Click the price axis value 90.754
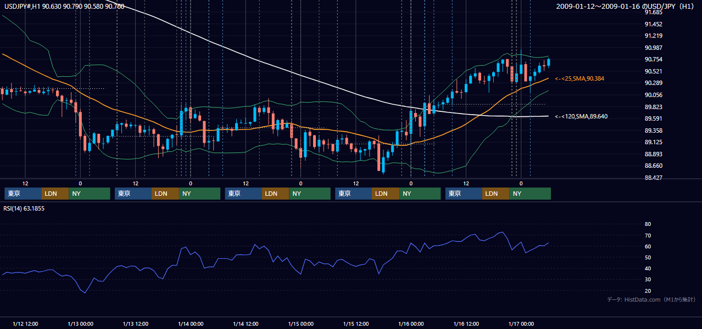Viewport: 702px width, 329px height. coord(653,59)
